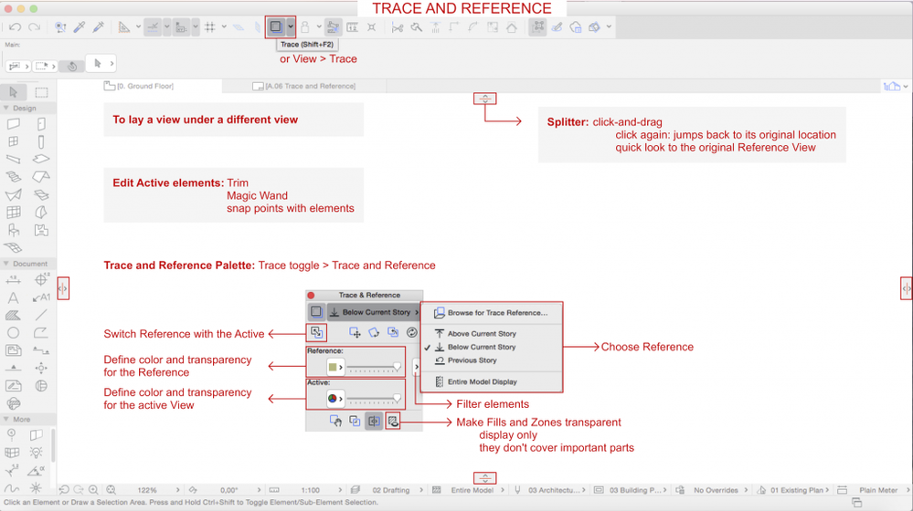The width and height of the screenshot is (913, 511).
Task: Select the Fill hatch tool
Action: pyautogui.click(x=13, y=316)
